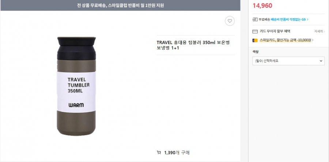This screenshot has width=329, height=162.
Task: Open the 색상 (필수) 선택하세요 dropdown
Action: coord(288,61)
